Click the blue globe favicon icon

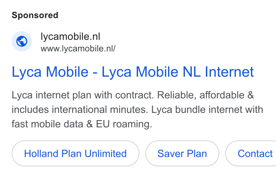point(22,41)
